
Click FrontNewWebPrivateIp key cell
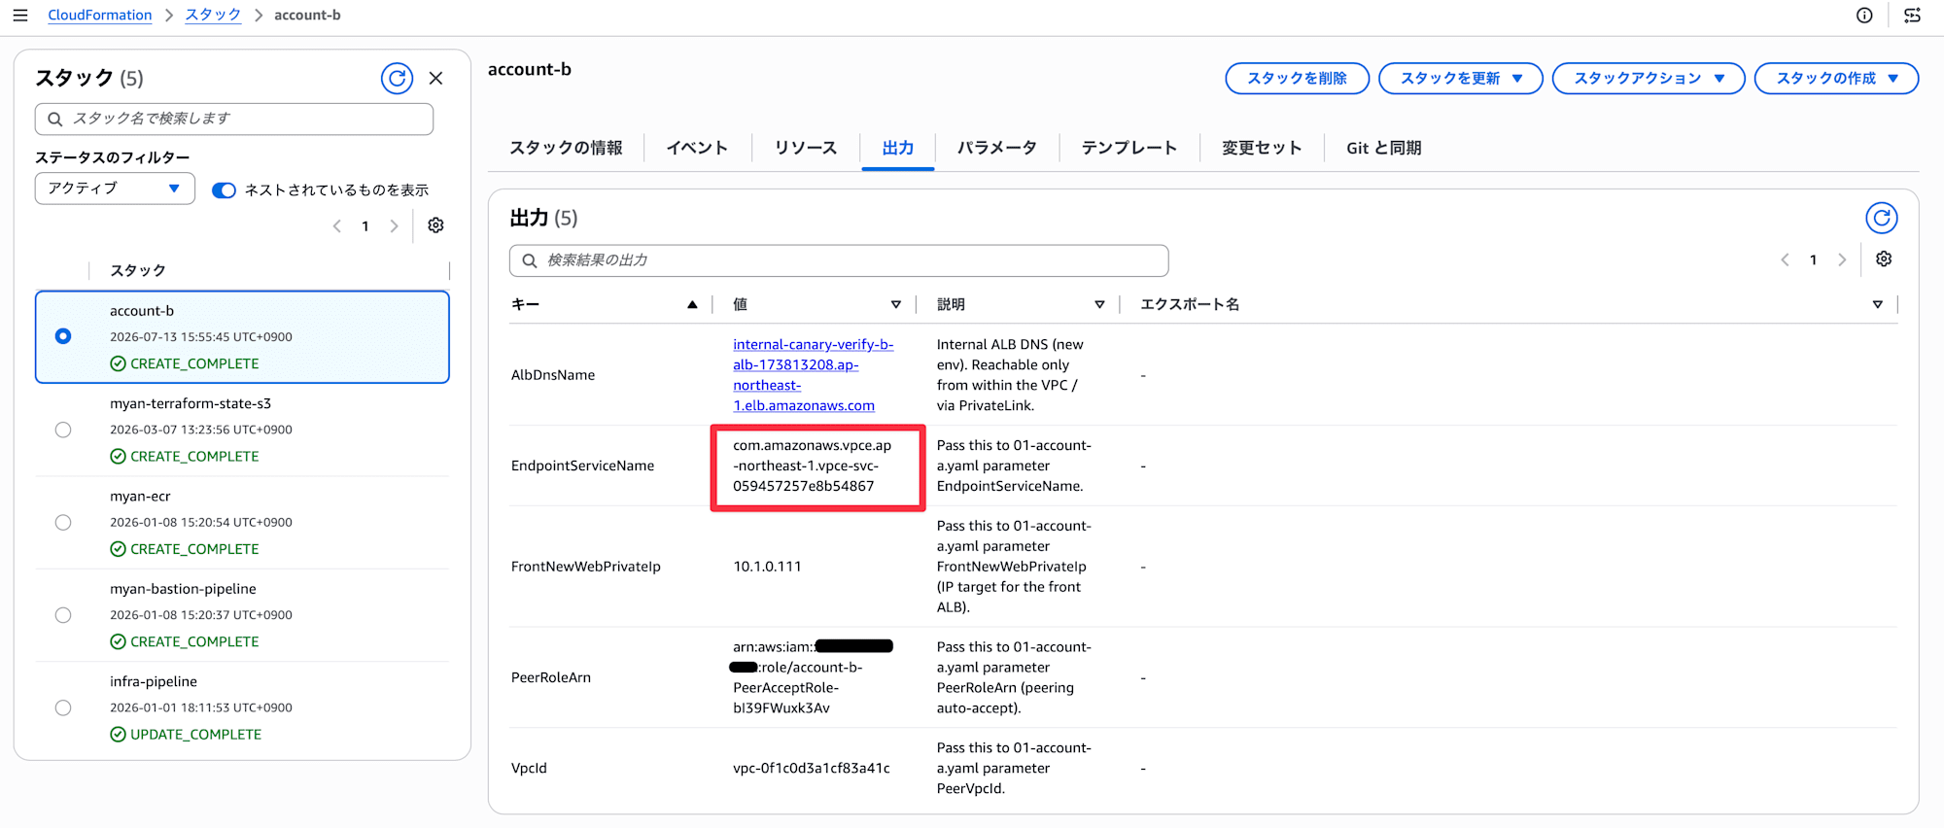(586, 567)
